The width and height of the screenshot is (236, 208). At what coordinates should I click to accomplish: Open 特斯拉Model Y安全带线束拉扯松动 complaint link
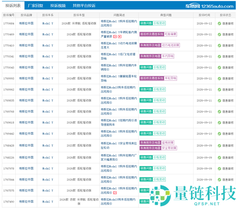point(119,146)
